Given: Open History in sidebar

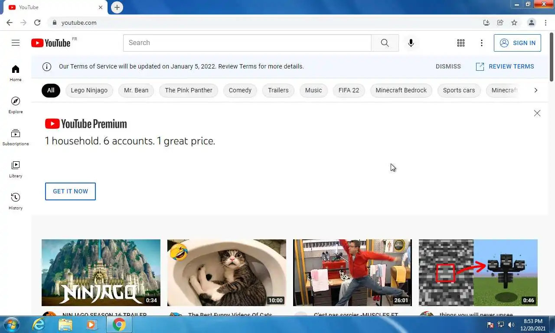Looking at the screenshot, I should [x=16, y=202].
